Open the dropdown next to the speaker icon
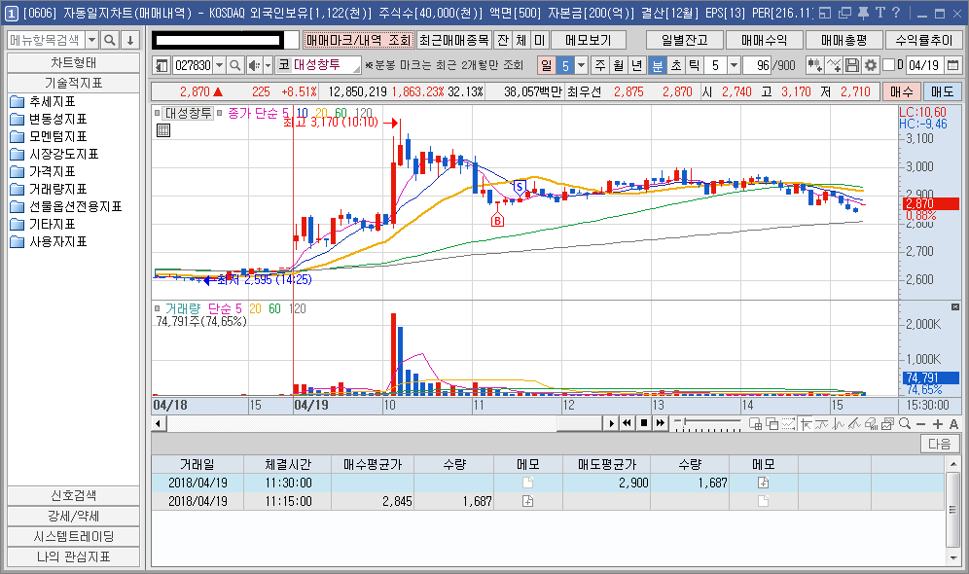The width and height of the screenshot is (969, 574). [268, 65]
